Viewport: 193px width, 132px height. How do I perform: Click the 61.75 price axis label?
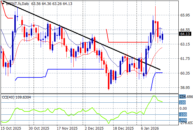click(185, 59)
